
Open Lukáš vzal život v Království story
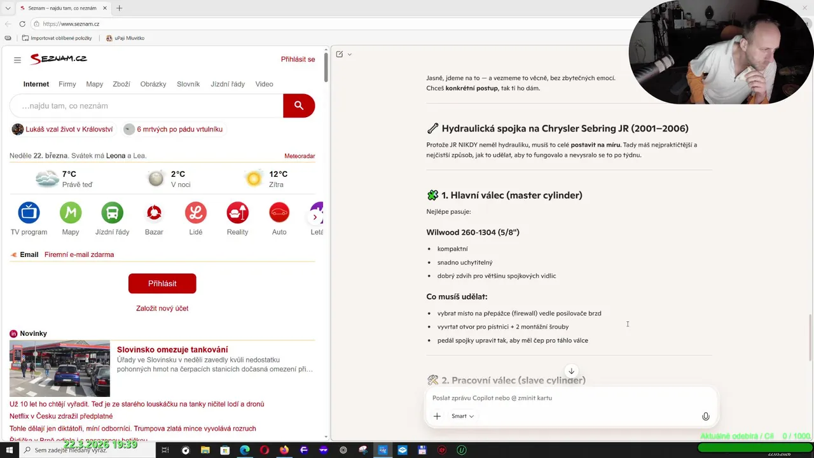(x=62, y=129)
